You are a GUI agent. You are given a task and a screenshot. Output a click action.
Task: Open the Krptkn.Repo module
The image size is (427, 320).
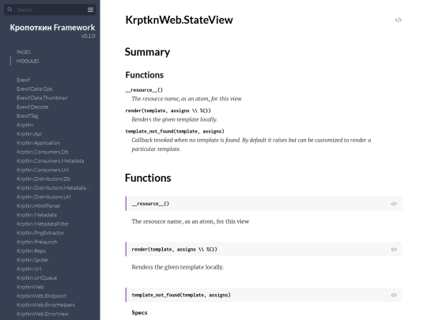32,251
